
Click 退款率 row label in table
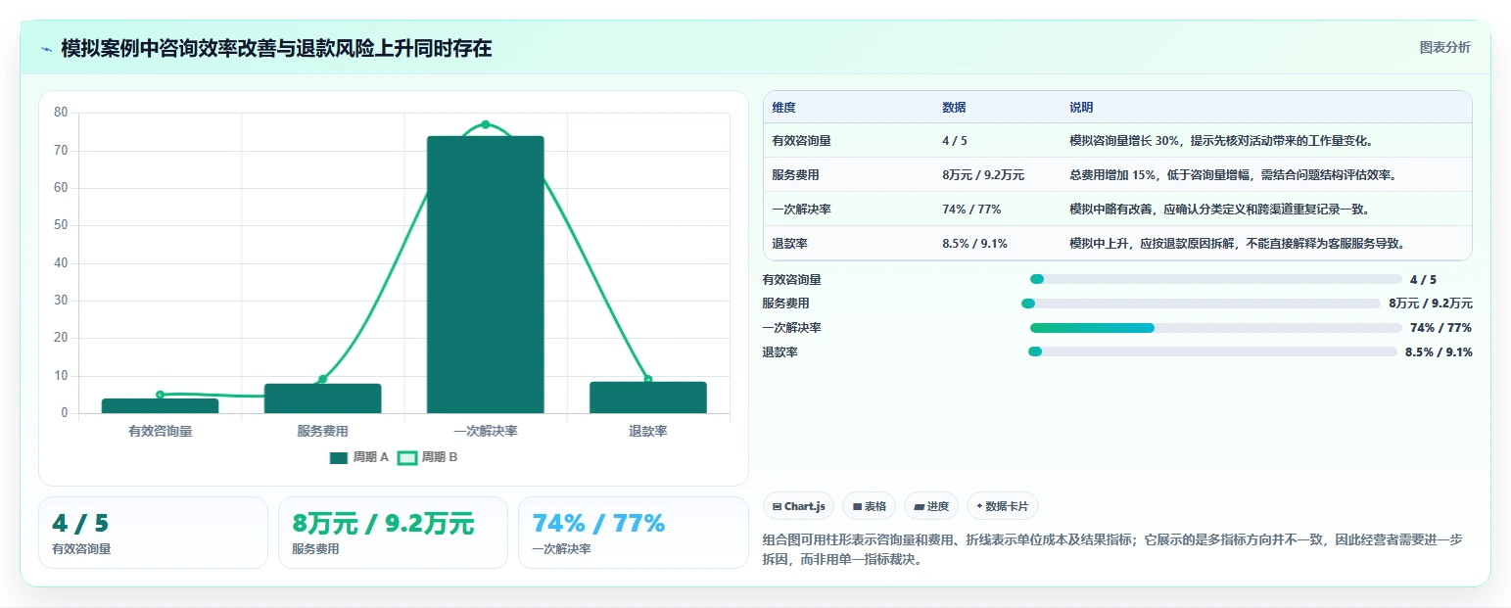tap(790, 243)
